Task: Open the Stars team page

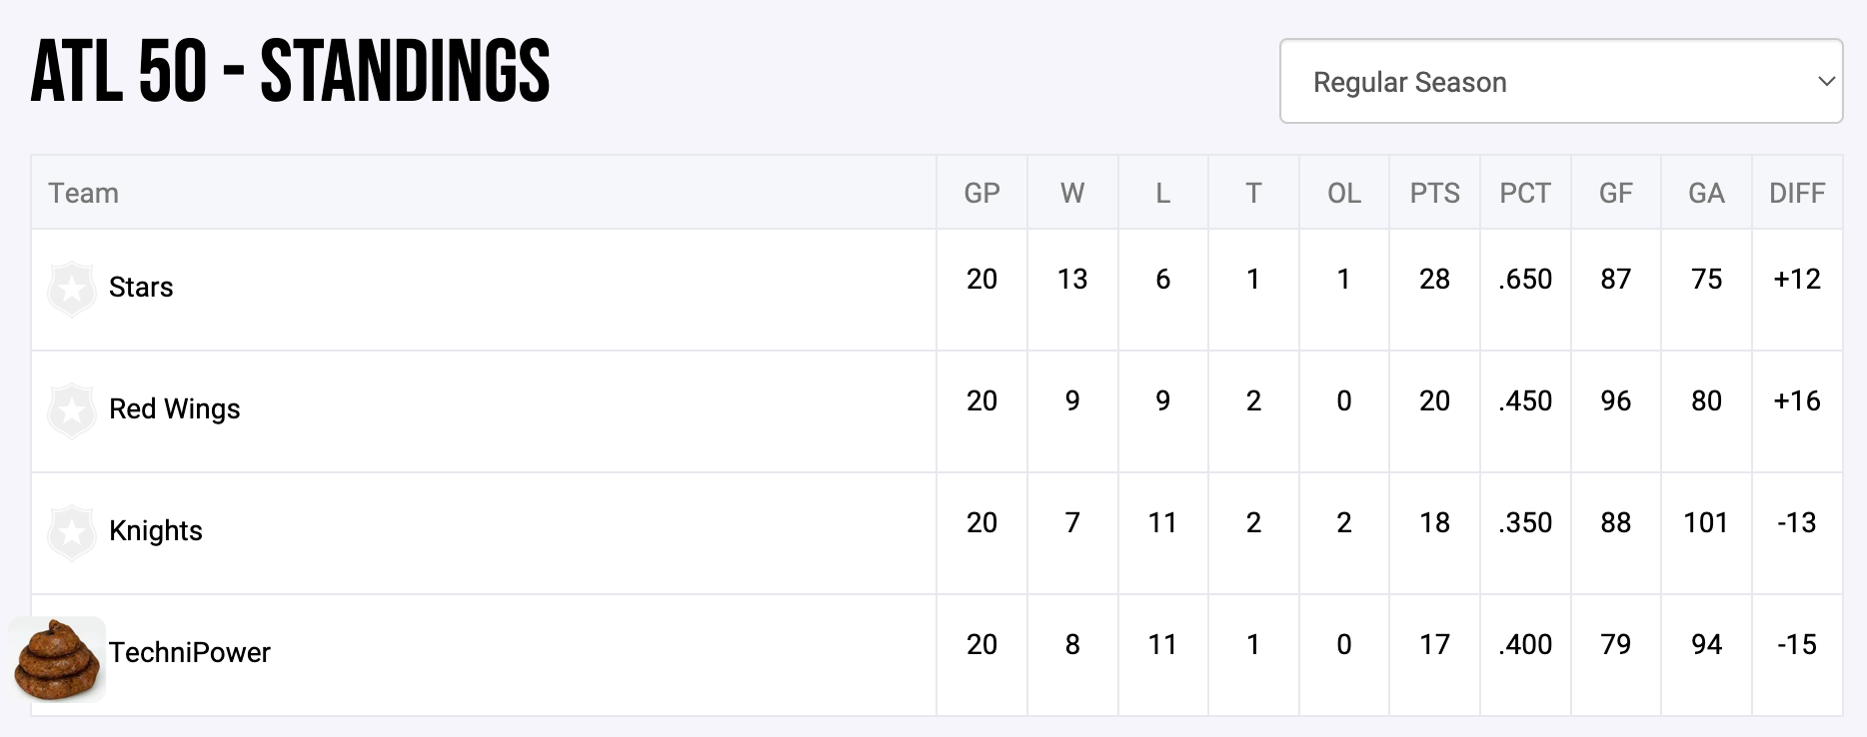Action: (141, 288)
